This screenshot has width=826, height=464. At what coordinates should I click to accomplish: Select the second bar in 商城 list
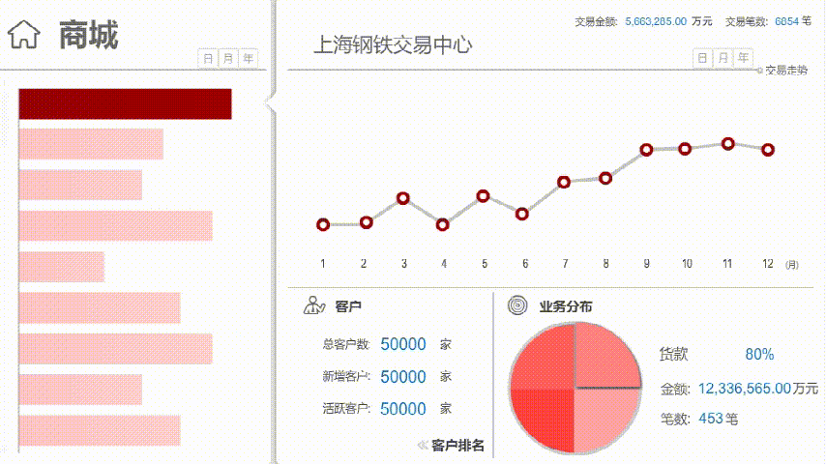91,144
